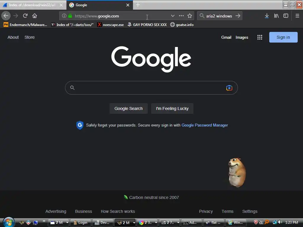This screenshot has width=303, height=227.
Task: Click the green padlock security icon
Action: point(70,16)
